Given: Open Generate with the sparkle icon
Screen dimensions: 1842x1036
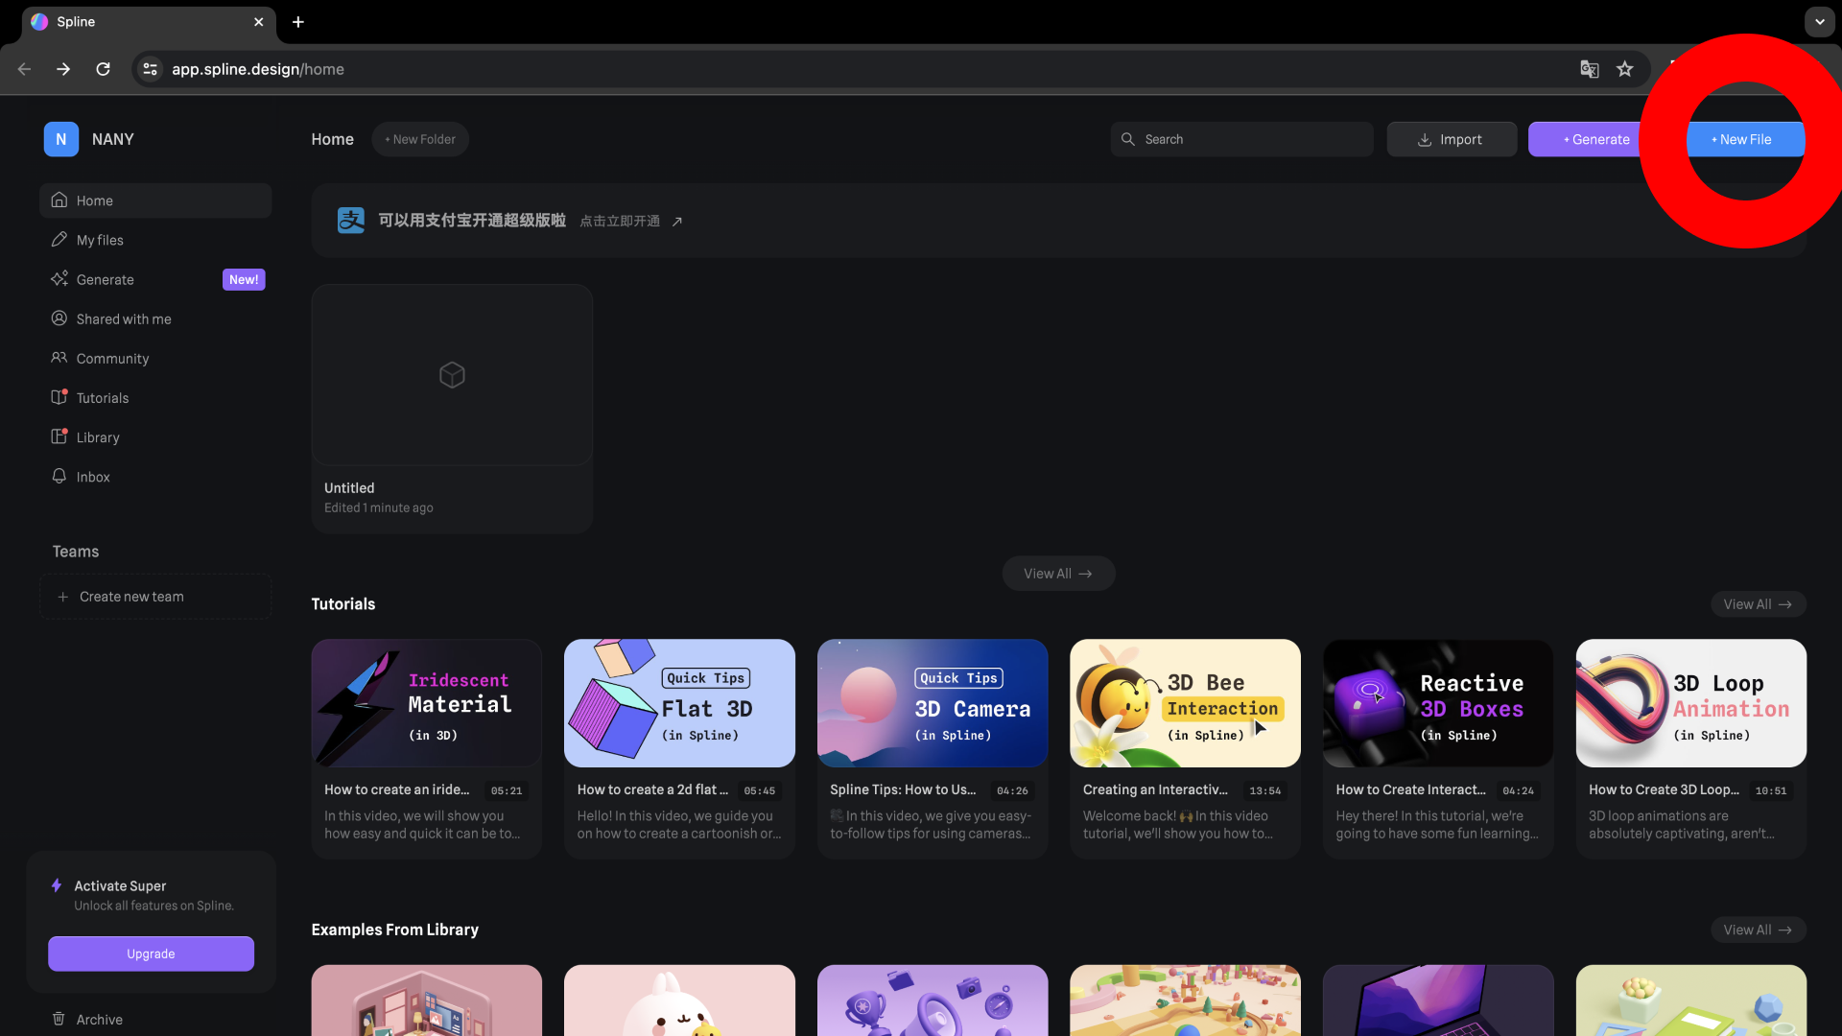Looking at the screenshot, I should coord(59,279).
